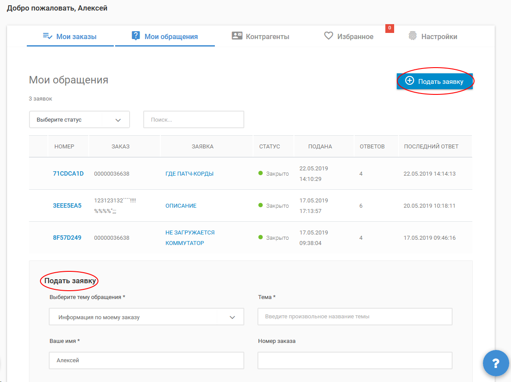
Task: Click the plus circle icon in Подать заявку
Action: (410, 81)
